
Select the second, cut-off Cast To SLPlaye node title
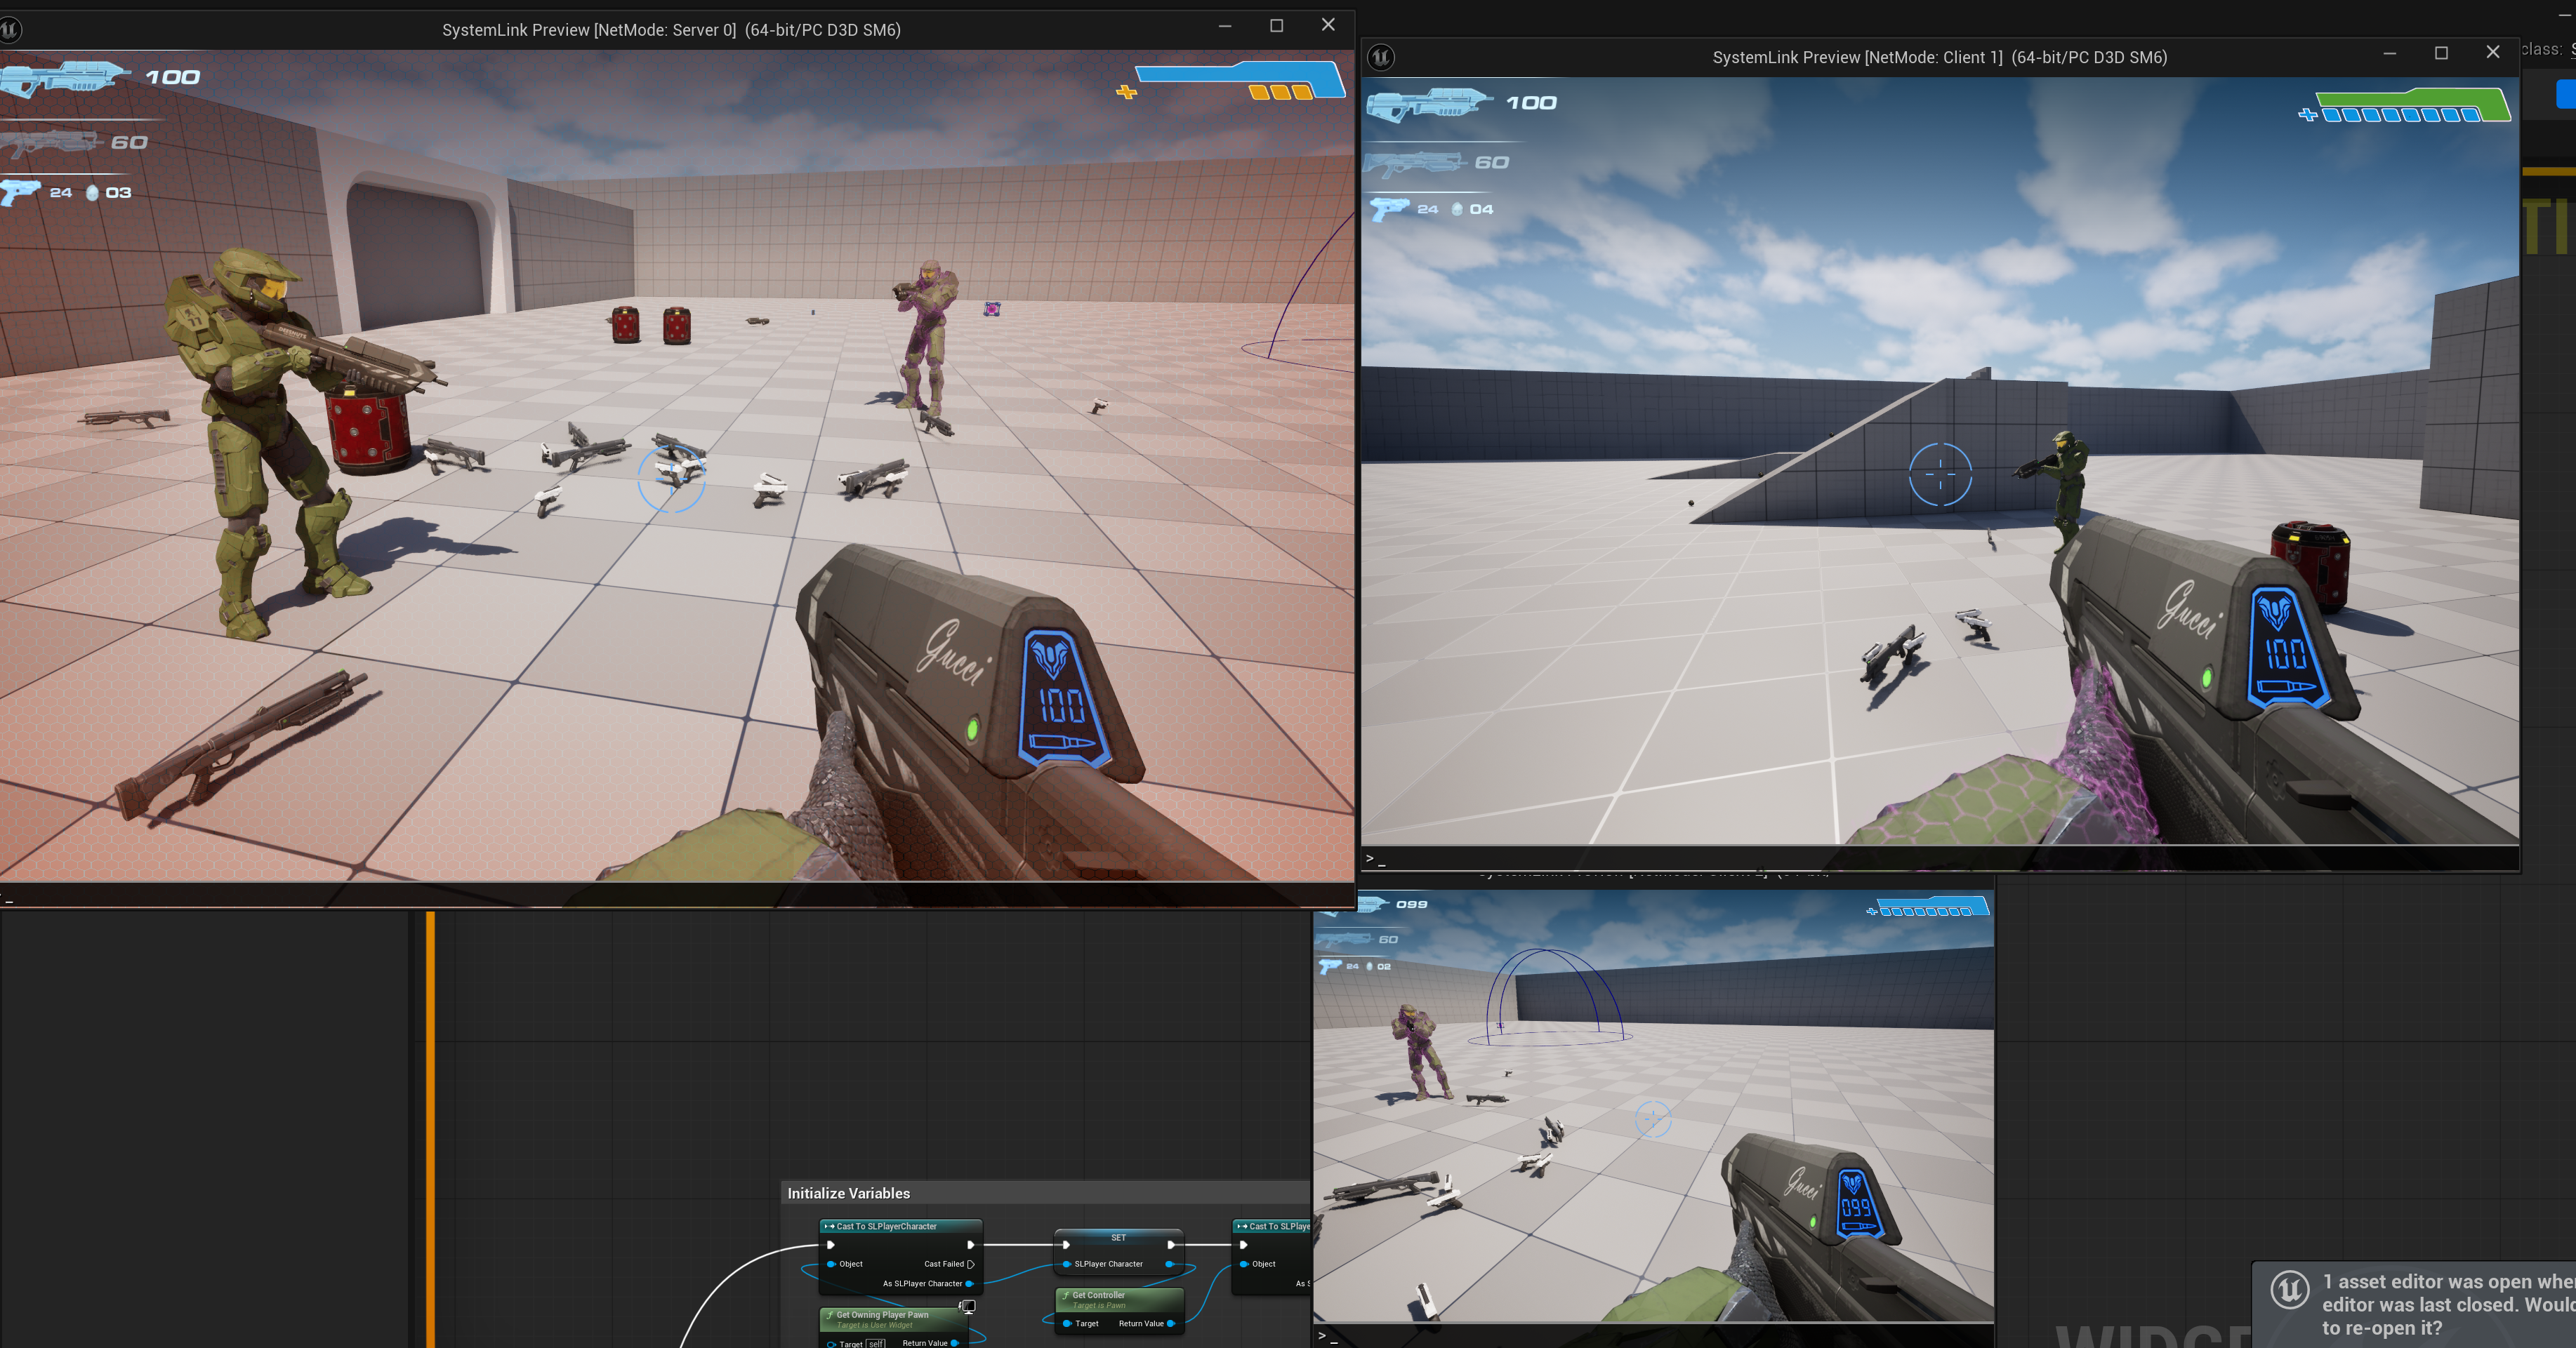coord(1279,1226)
